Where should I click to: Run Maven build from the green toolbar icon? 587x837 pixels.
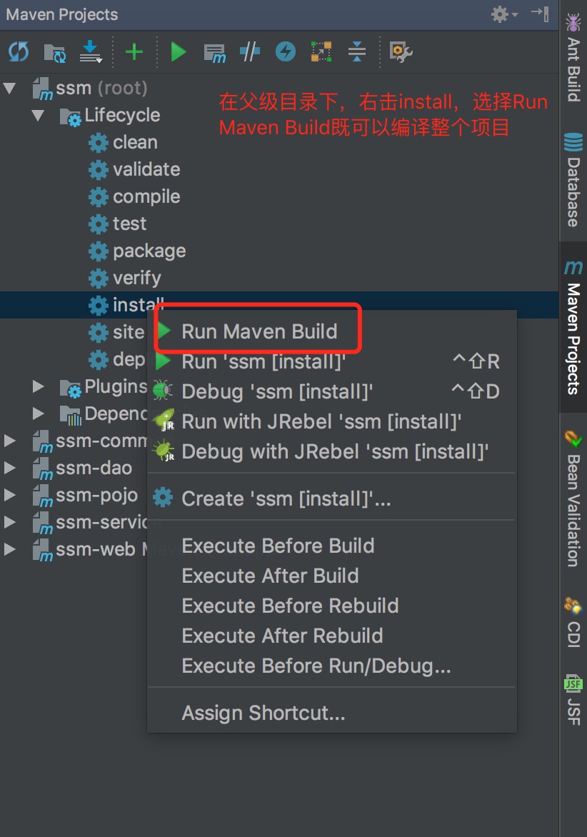pos(178,51)
